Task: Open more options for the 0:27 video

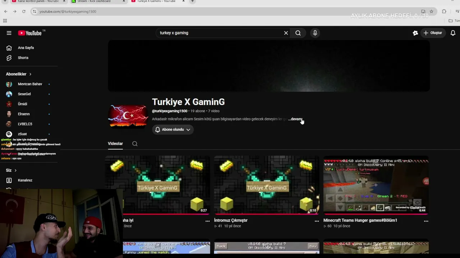Action: (207, 221)
